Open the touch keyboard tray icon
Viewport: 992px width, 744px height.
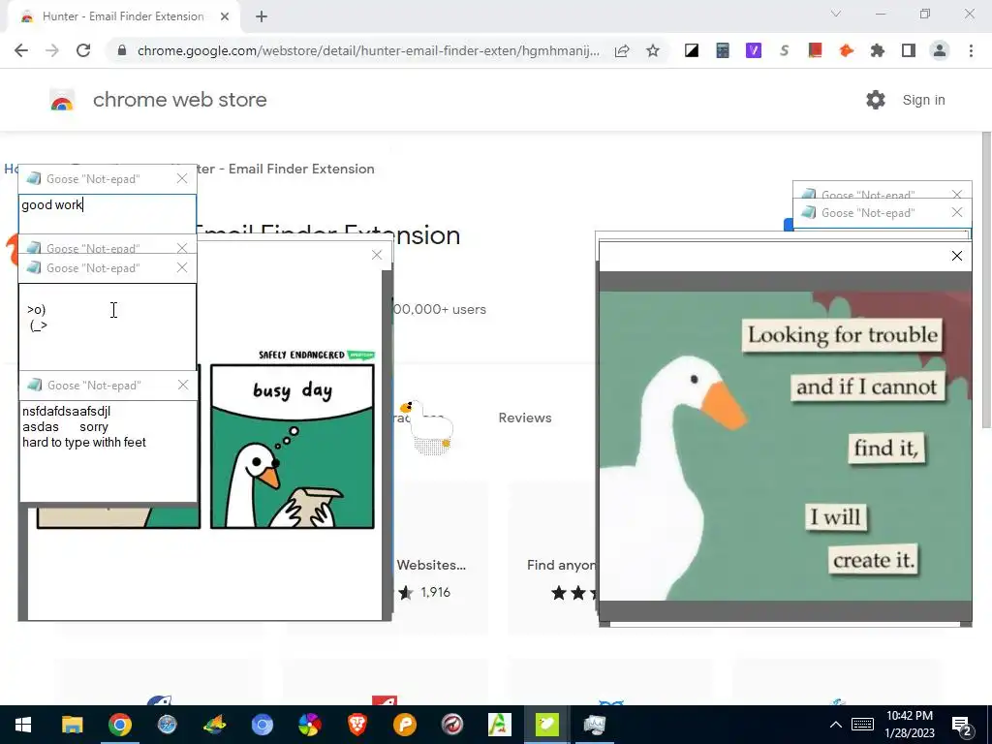coord(862,725)
